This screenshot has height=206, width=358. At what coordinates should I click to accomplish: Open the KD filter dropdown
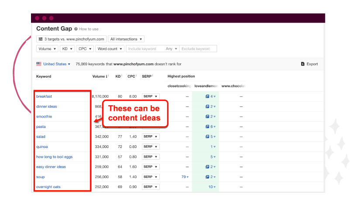point(67,49)
